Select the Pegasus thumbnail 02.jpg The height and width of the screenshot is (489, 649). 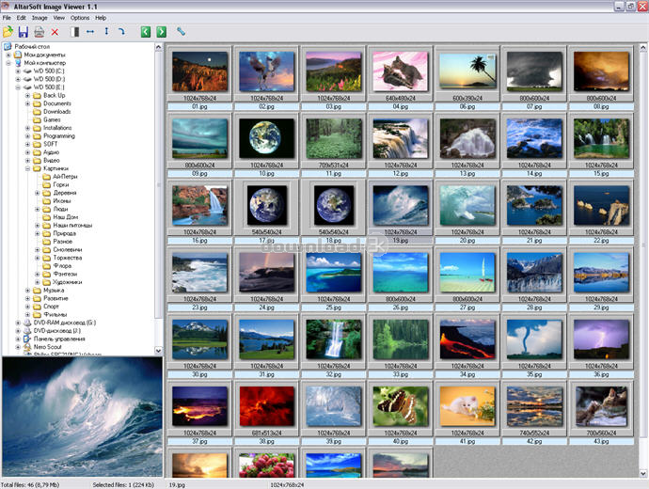click(x=266, y=71)
